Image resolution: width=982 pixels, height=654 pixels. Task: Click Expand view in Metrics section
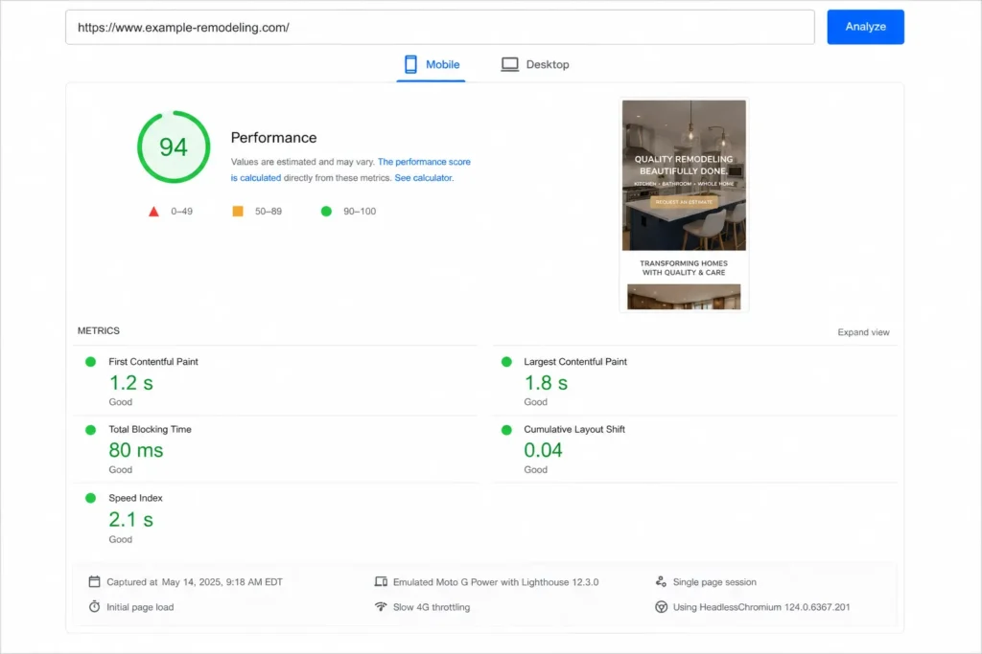pyautogui.click(x=863, y=332)
